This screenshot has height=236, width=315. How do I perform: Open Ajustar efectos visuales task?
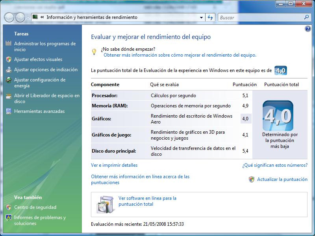point(38,59)
